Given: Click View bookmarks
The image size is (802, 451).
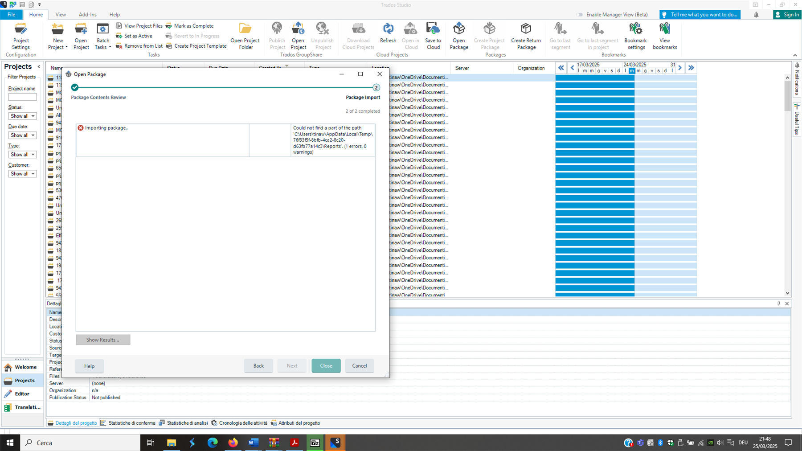Looking at the screenshot, I should (665, 36).
